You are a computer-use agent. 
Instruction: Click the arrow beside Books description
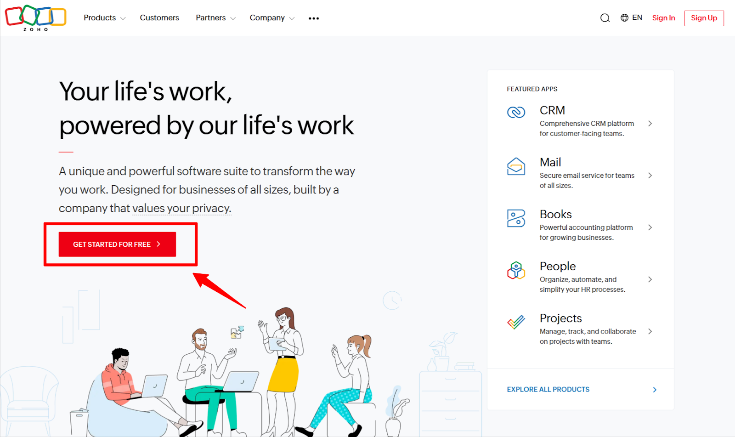650,227
